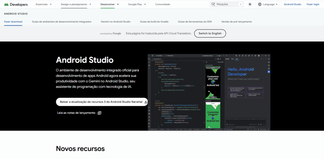
Task: Click the slash shortcut key hint in search
Action: (x=240, y=4)
